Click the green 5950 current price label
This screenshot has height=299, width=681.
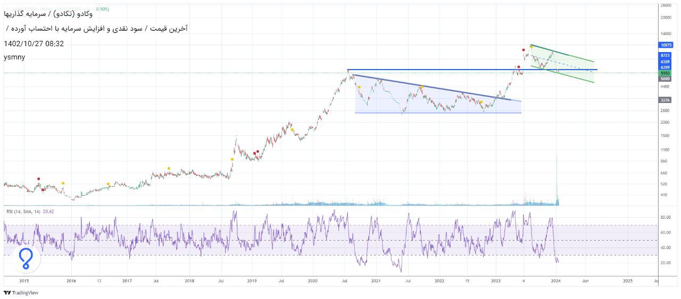pos(665,73)
